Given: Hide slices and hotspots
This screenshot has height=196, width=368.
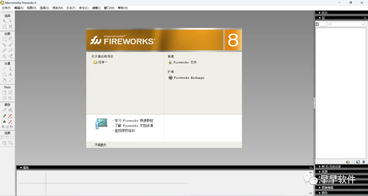Looking at the screenshot, I should [x=4, y=98].
